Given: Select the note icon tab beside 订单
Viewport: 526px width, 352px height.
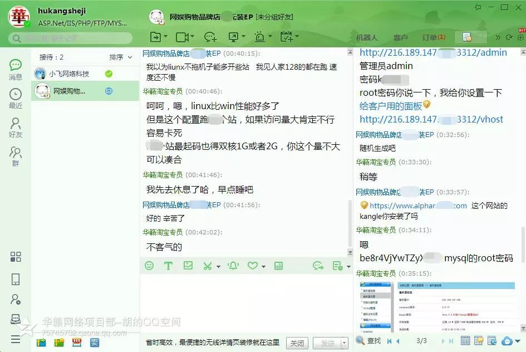Looking at the screenshot, I should coord(470,37).
